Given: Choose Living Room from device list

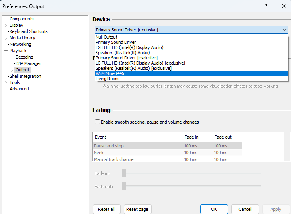Looking at the screenshot, I should pyautogui.click(x=107, y=79).
